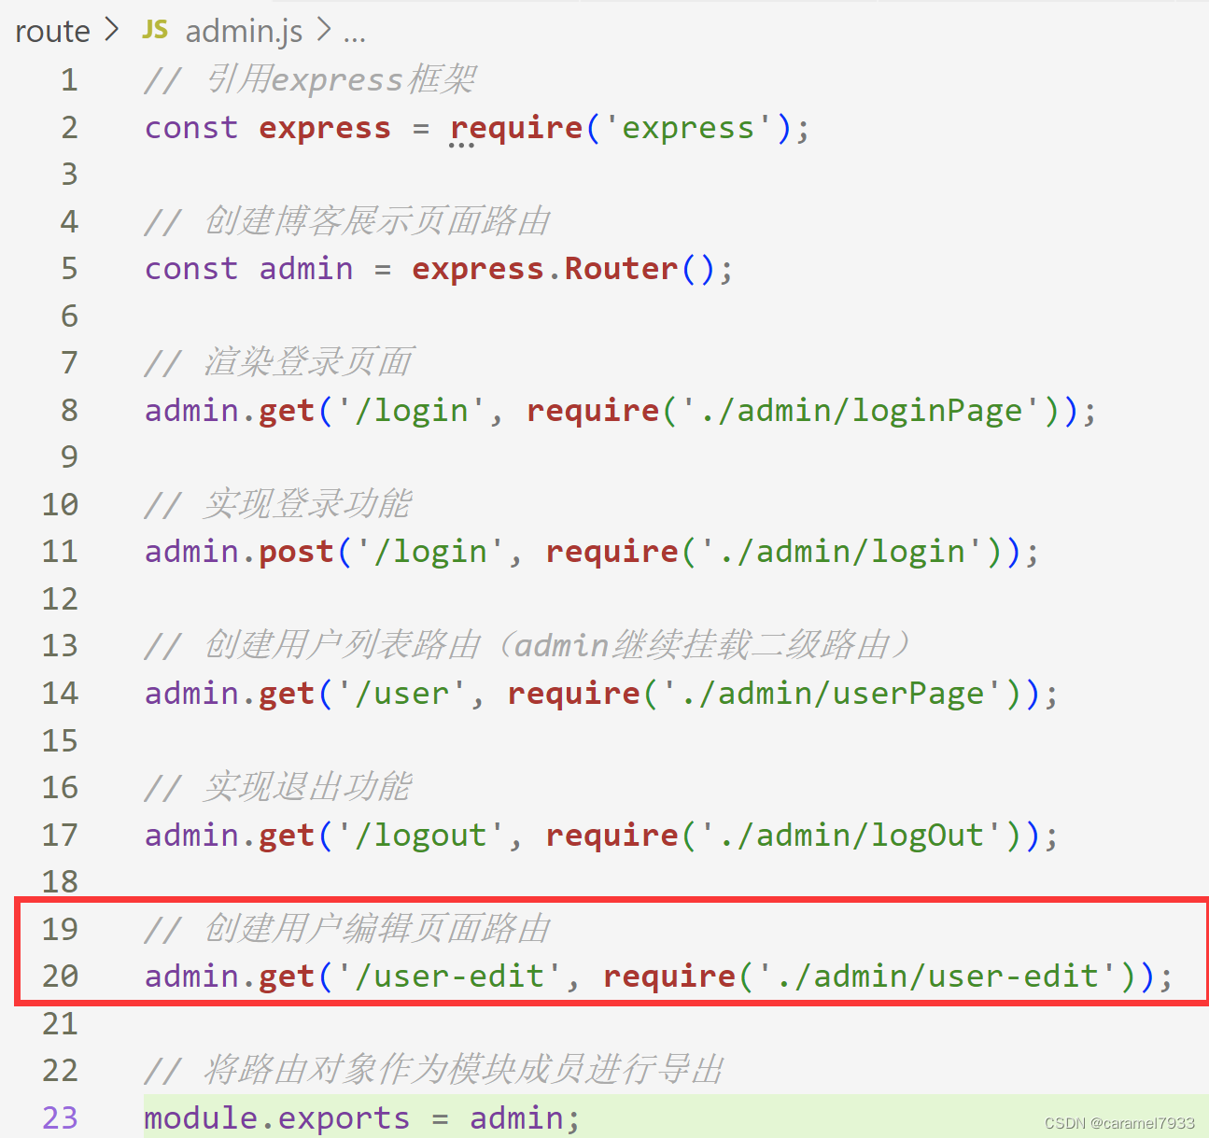The width and height of the screenshot is (1209, 1138).
Task: Click line number 14 in gutter
Action: [60, 694]
